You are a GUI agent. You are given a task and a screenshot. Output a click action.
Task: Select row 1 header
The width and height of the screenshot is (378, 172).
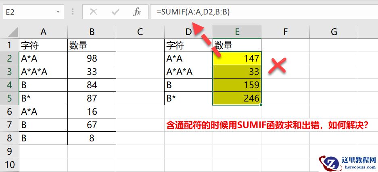10,45
